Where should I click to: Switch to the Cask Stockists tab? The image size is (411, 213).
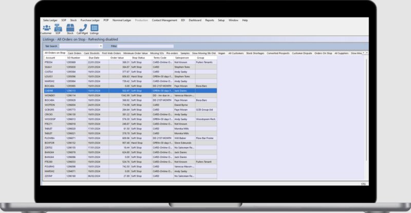(91, 53)
